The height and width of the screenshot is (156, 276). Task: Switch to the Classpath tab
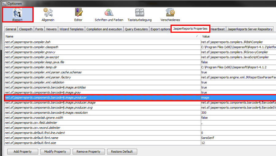click(26, 29)
